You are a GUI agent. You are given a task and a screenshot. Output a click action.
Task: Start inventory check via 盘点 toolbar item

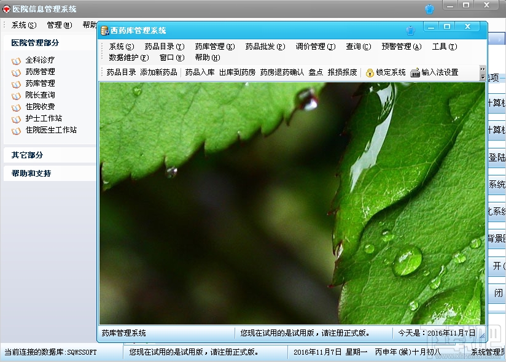(x=316, y=72)
